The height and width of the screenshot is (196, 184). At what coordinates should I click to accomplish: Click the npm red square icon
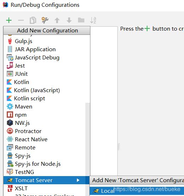click(x=10, y=115)
